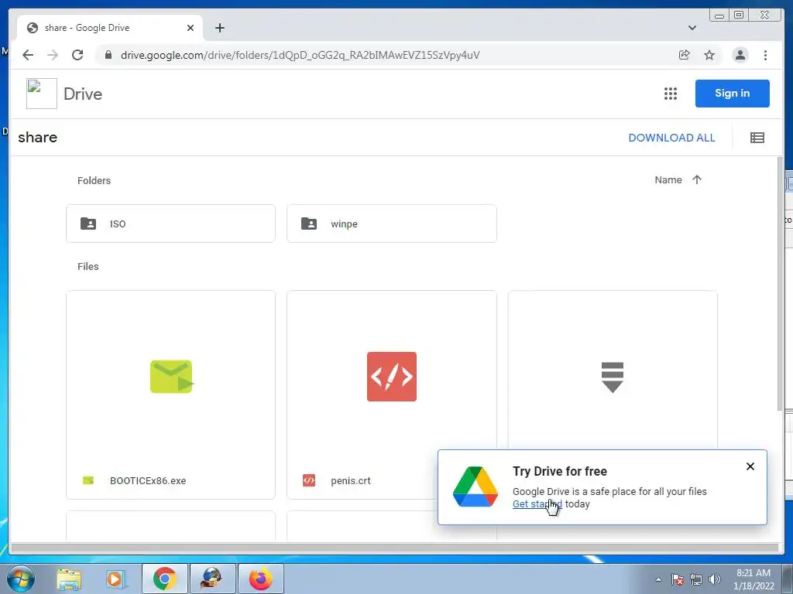Viewport: 793px width, 594px height.
Task: Select the share folder title
Action: coord(37,138)
